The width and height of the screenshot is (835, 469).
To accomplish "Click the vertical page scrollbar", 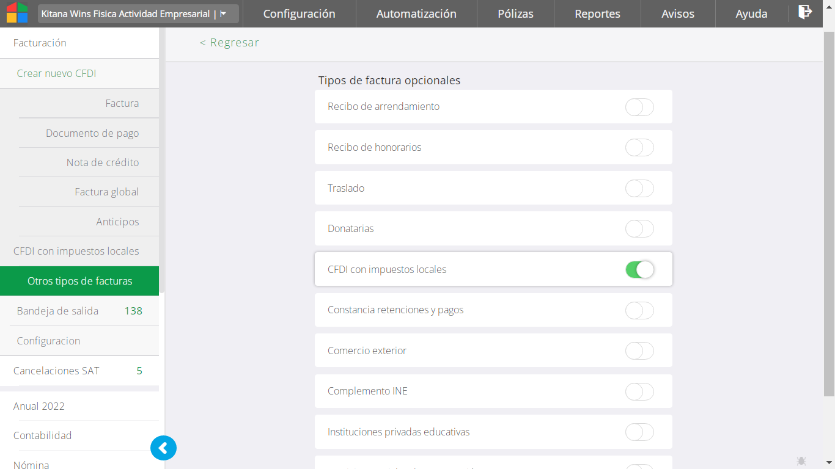I will tap(829, 214).
